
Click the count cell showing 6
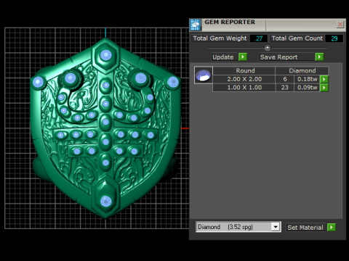tap(285, 79)
